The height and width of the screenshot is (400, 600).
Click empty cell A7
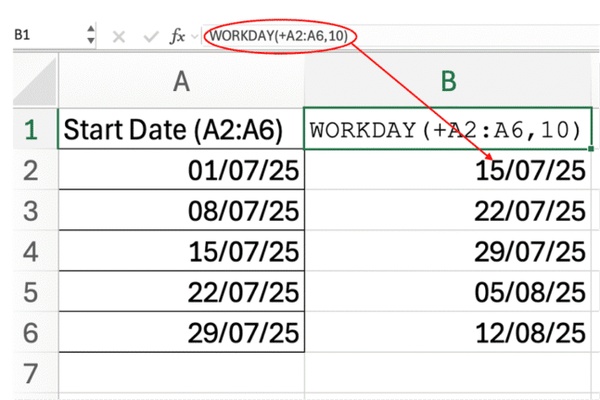(181, 374)
